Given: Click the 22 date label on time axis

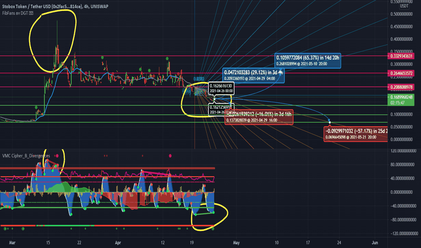Looking at the screenshot, I should tap(79, 243).
